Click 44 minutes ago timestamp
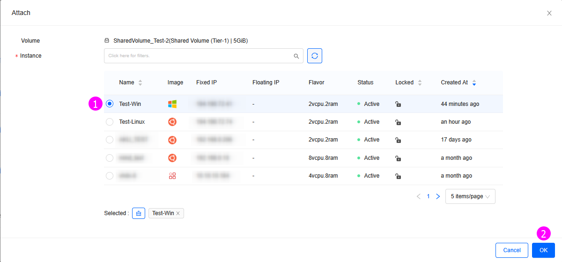 460,104
